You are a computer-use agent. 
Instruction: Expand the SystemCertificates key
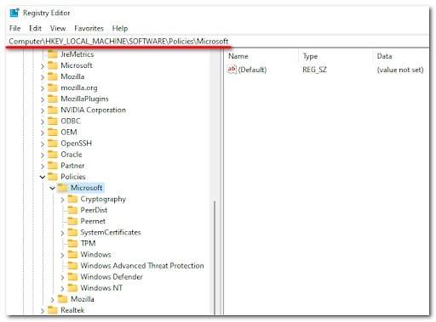[62, 233]
